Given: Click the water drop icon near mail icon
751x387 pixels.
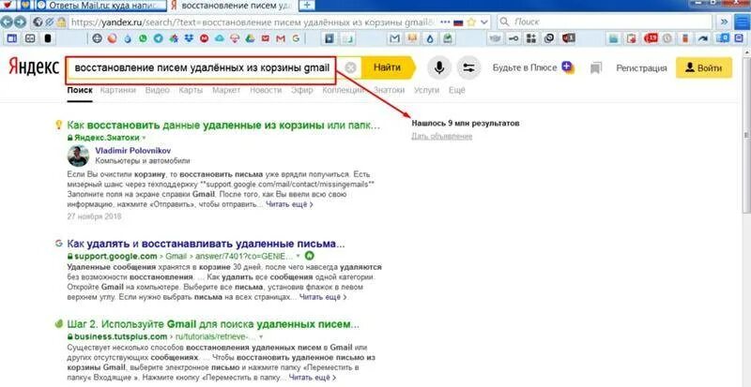Looking at the screenshot, I should [x=430, y=38].
